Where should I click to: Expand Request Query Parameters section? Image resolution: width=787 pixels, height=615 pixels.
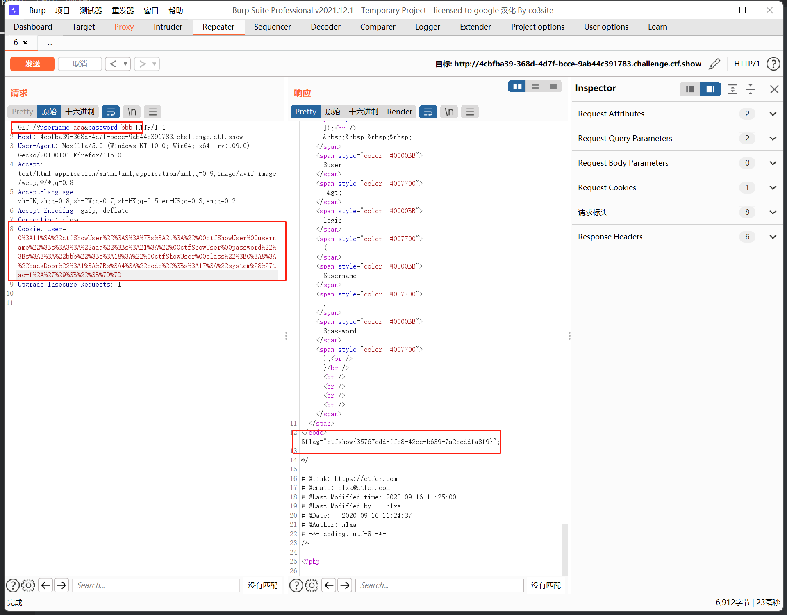tap(773, 138)
